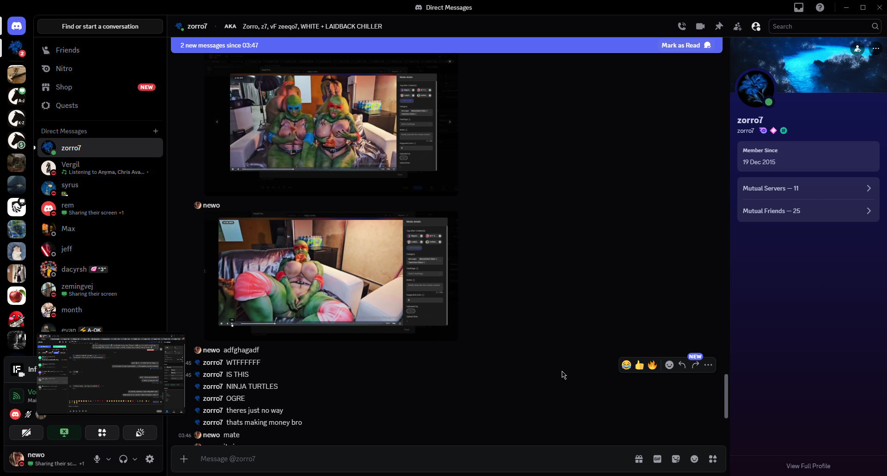The height and width of the screenshot is (476, 887).
Task: Click View Full Profile
Action: tap(808, 466)
